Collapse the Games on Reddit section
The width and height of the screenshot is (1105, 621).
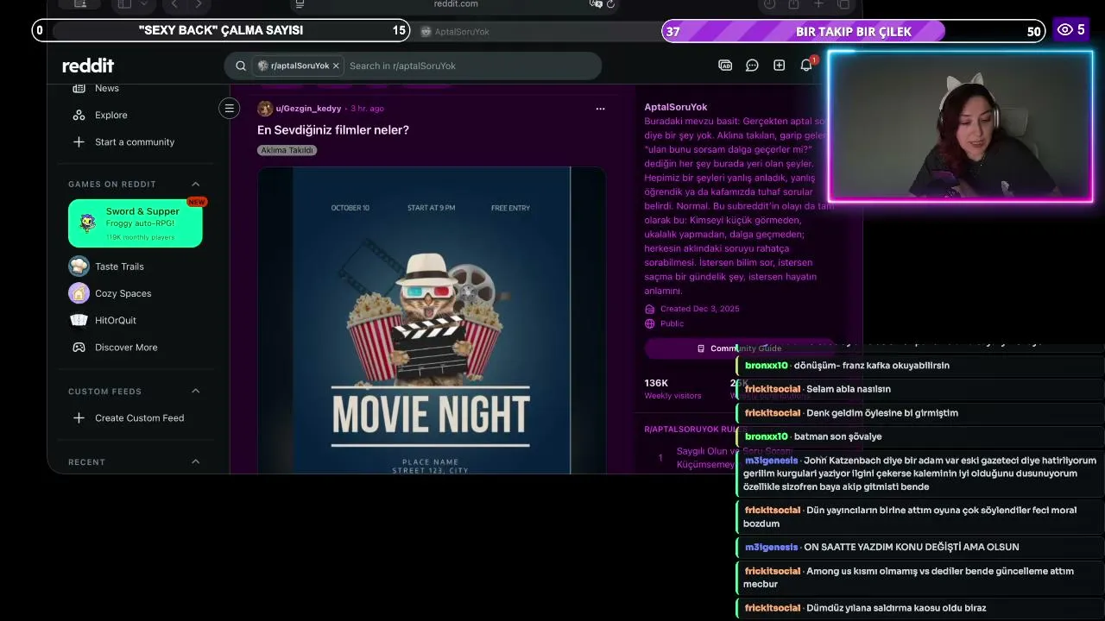click(195, 184)
